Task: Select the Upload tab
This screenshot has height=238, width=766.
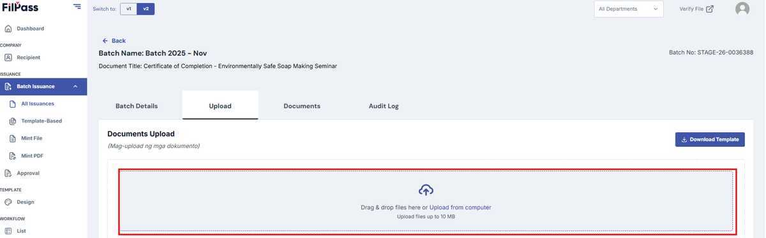Action: click(x=220, y=106)
